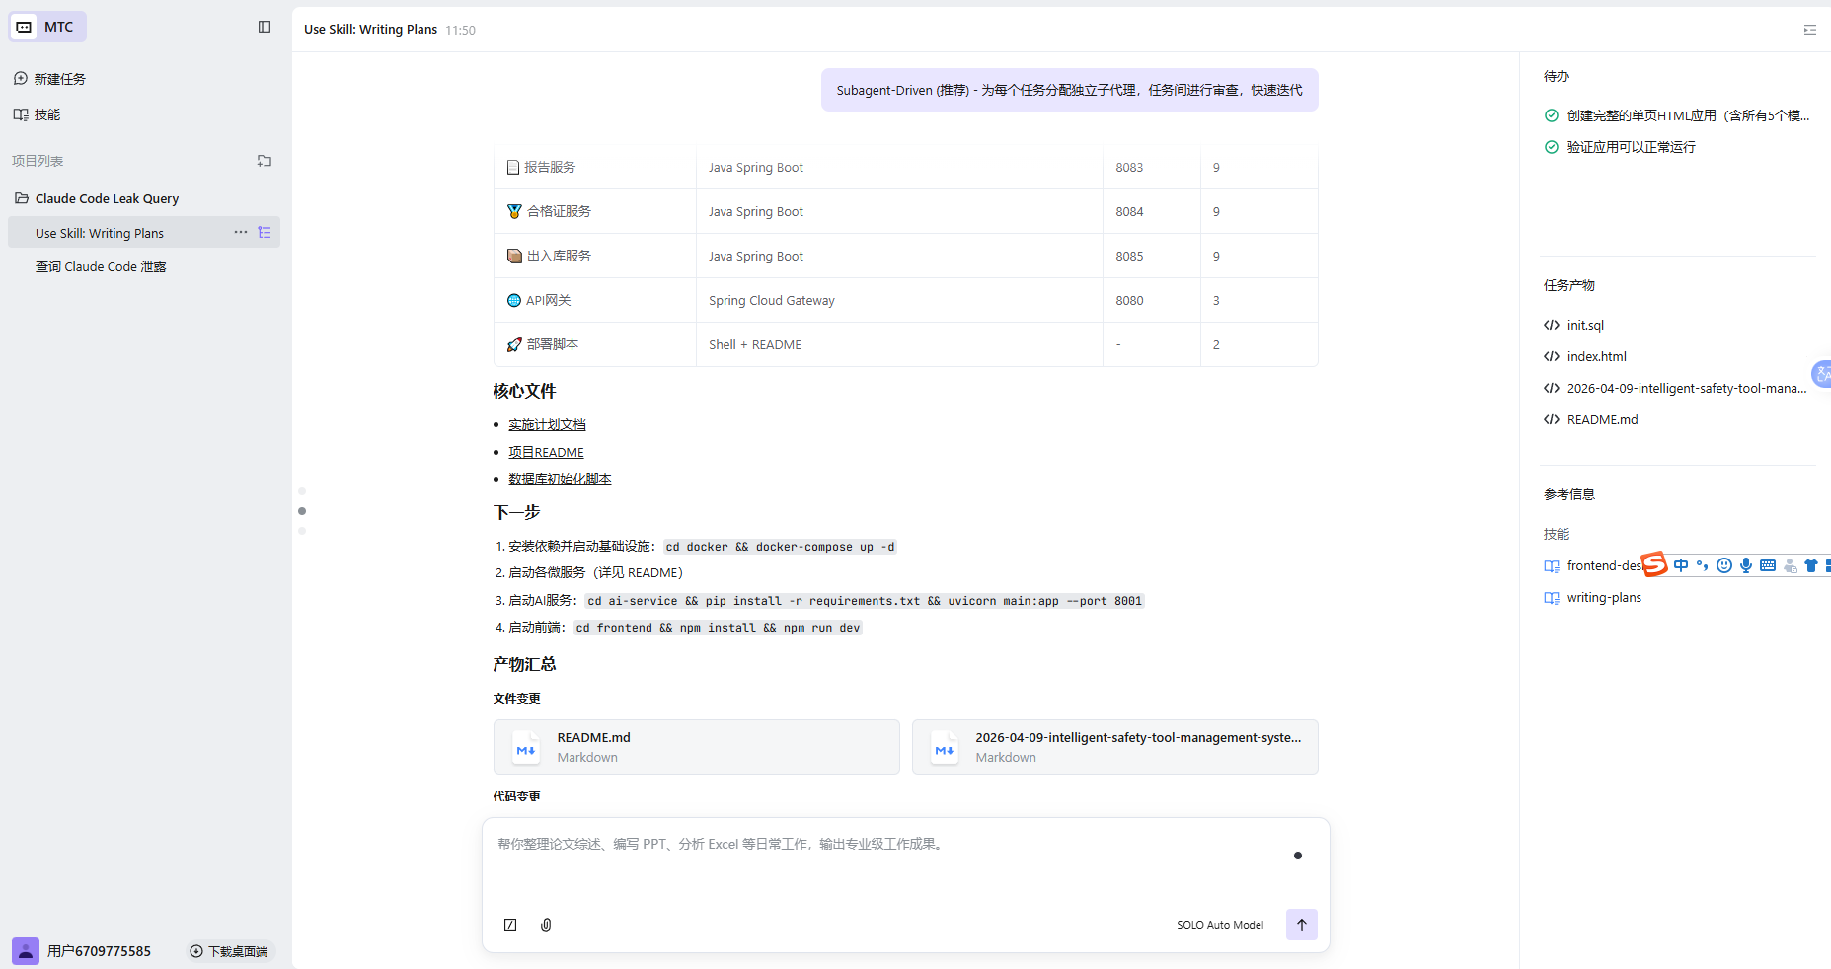The height and width of the screenshot is (969, 1831).
Task: Open the MTC workspace switcher
Action: (47, 27)
